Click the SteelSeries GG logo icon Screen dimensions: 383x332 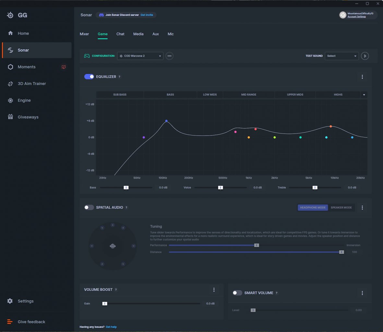point(10,15)
